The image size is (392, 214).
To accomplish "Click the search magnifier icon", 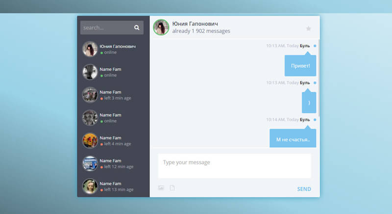I will point(137,27).
